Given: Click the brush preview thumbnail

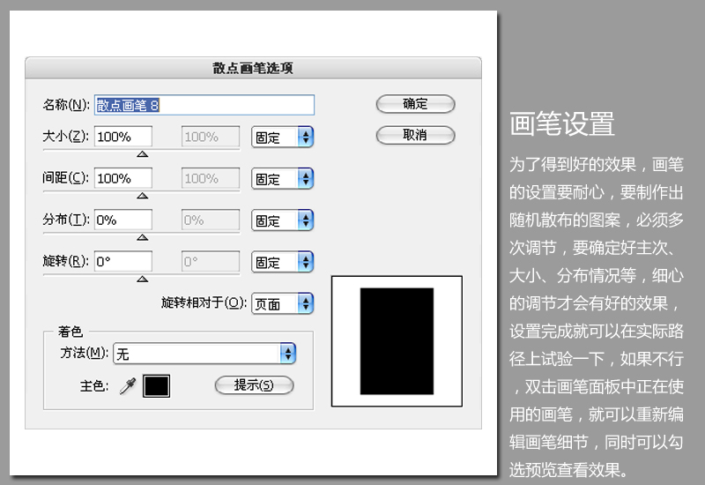Looking at the screenshot, I should click(x=397, y=341).
